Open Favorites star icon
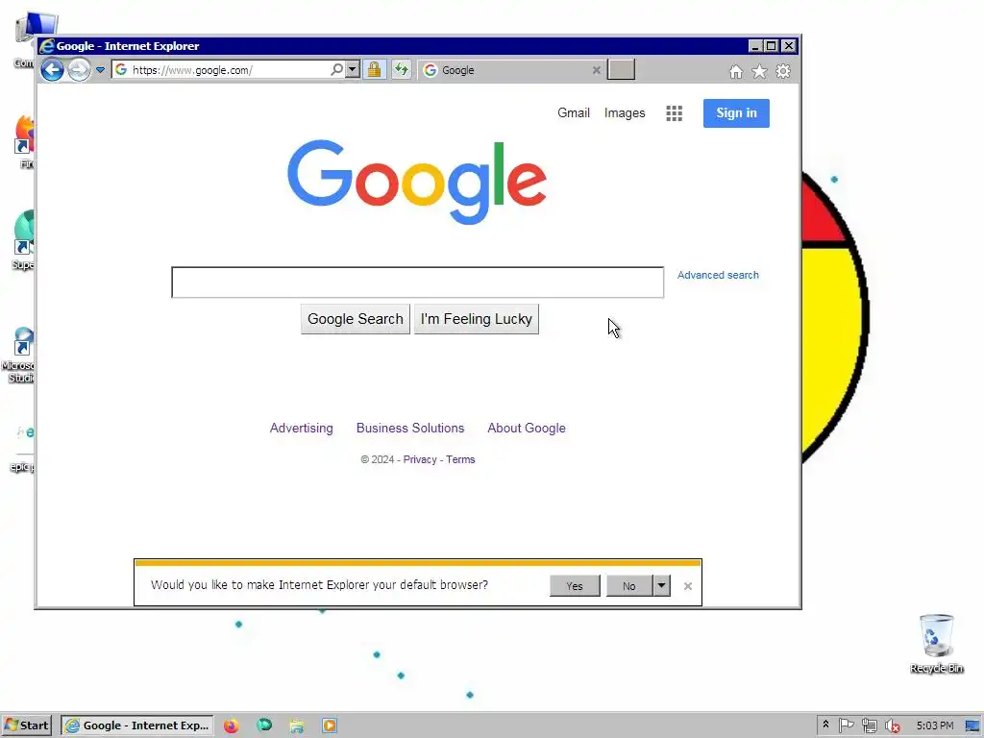Viewport: 984px width, 738px height. click(759, 71)
